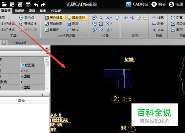Select the pan hand tool
Image resolution: width=185 pixels, height=133 pixels.
pyautogui.click(x=117, y=18)
